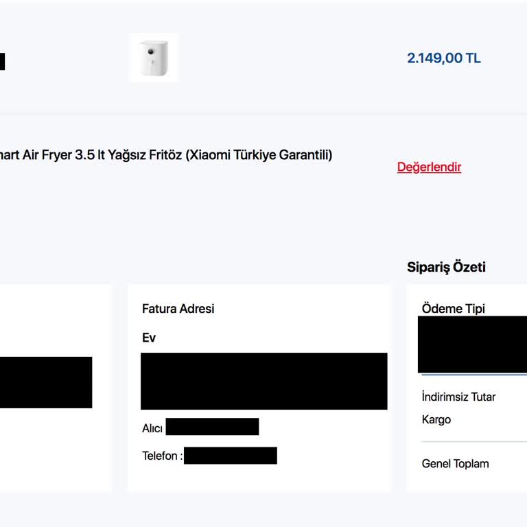The width and height of the screenshot is (527, 527).
Task: Click the 2.149,00 TL price
Action: (x=443, y=58)
